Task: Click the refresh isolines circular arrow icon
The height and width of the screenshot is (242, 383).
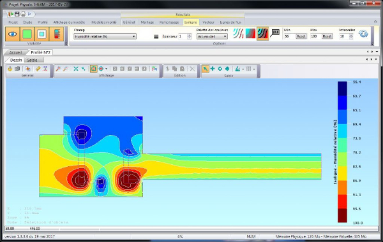Action: pos(363,34)
